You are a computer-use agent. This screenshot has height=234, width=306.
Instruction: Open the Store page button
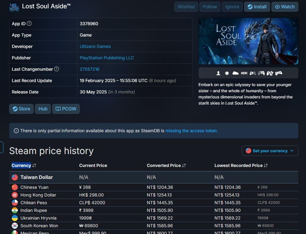[21, 109]
